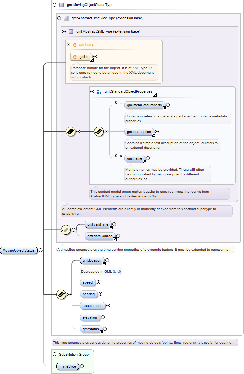Expand gml:validTime plus button
The image size is (244, 374).
click(x=114, y=224)
